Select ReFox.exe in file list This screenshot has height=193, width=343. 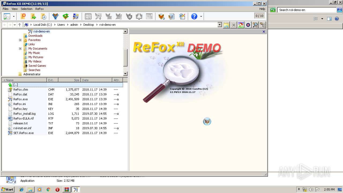20,99
